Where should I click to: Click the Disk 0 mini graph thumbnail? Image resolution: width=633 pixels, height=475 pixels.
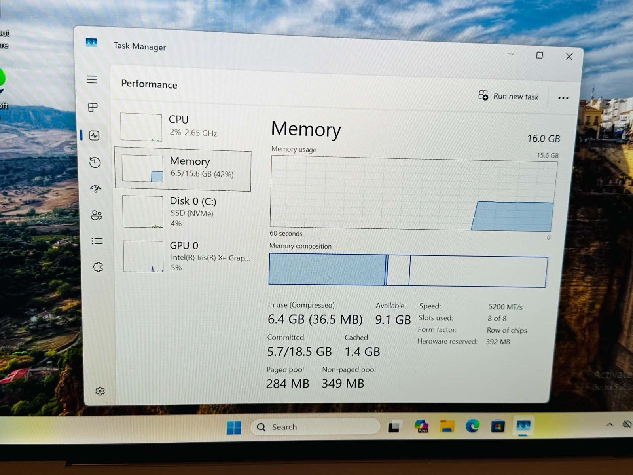[142, 212]
